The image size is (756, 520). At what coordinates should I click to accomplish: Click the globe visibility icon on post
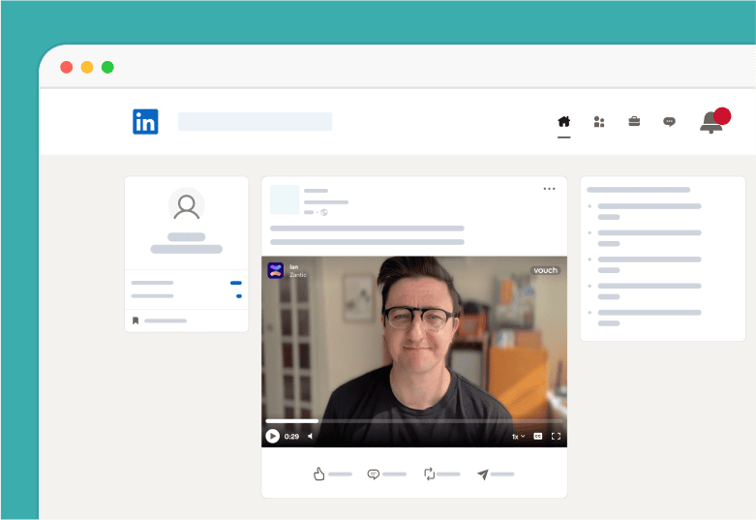coord(324,212)
